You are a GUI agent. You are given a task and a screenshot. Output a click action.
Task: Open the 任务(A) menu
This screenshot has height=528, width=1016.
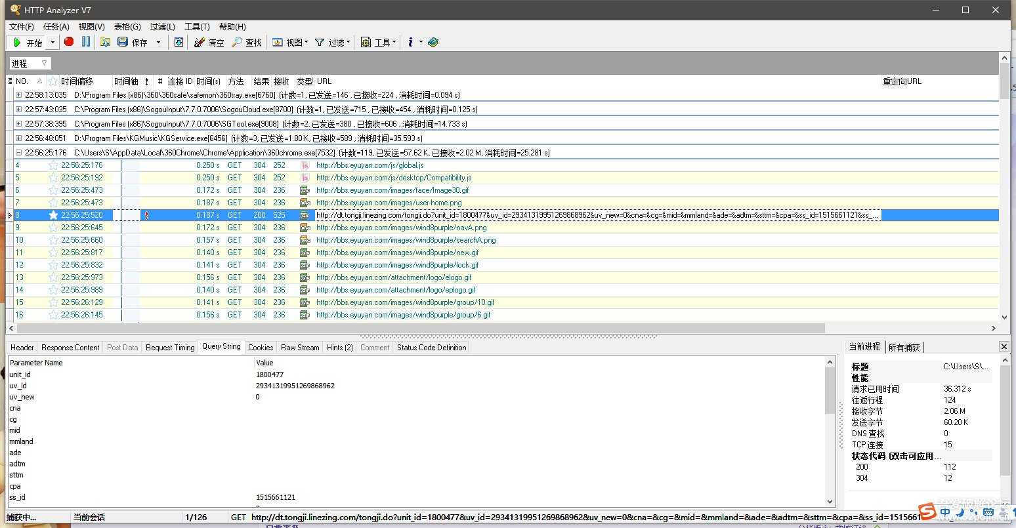[56, 26]
